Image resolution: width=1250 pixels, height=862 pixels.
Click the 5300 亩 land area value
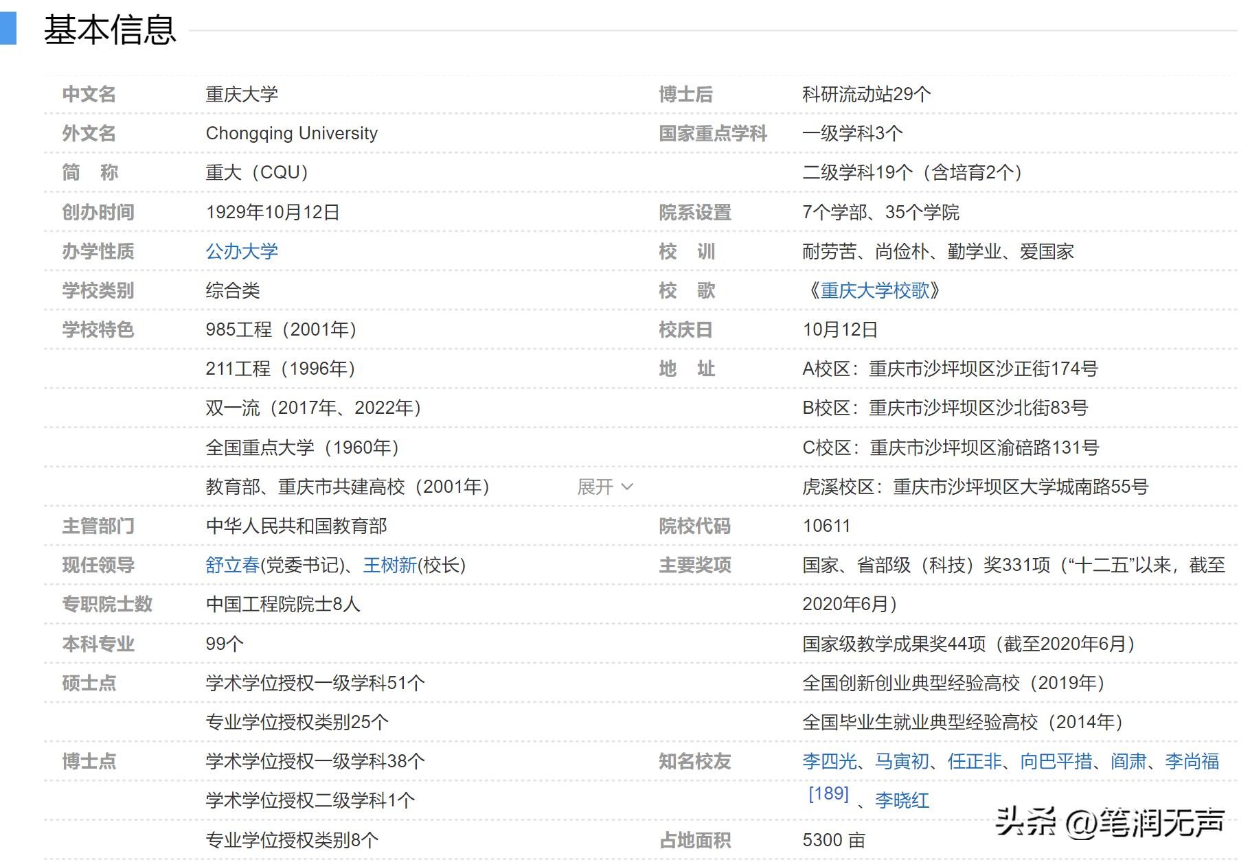pyautogui.click(x=833, y=840)
